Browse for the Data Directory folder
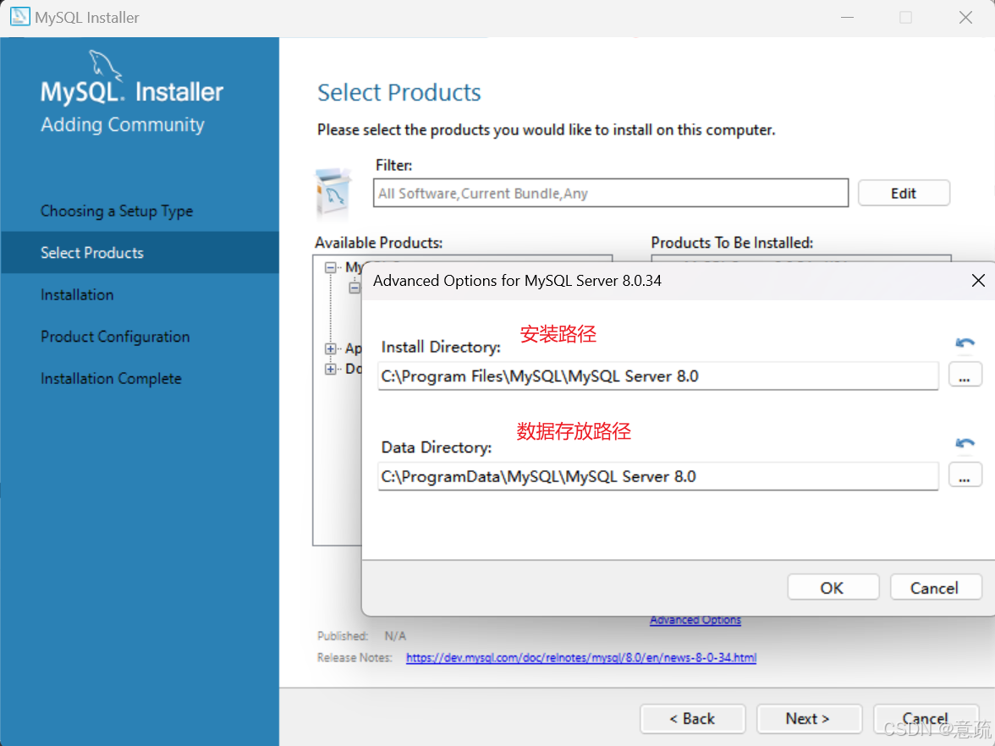This screenshot has width=995, height=746. [965, 475]
